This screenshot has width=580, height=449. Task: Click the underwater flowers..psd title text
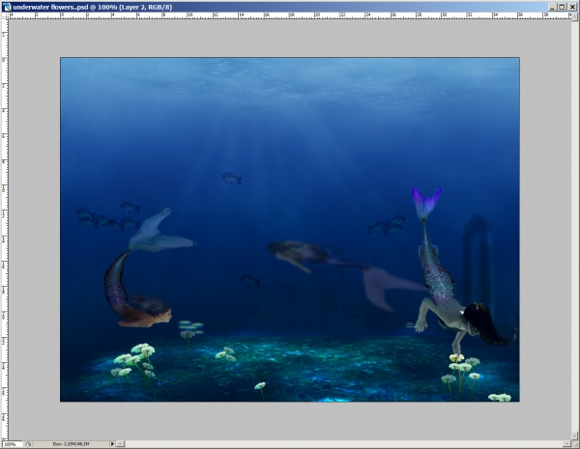93,7
